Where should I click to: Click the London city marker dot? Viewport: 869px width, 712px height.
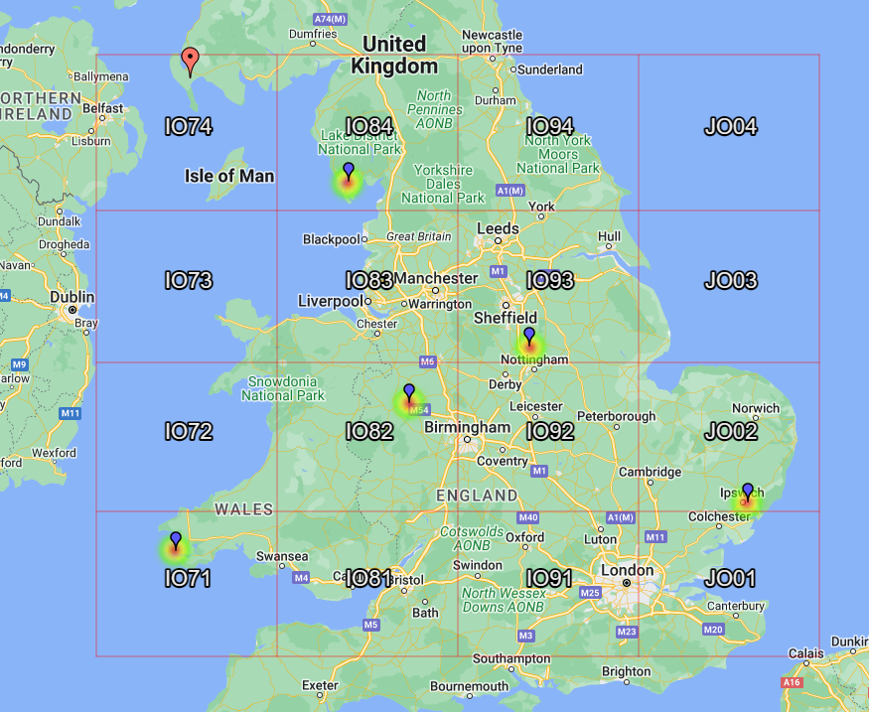point(627,583)
